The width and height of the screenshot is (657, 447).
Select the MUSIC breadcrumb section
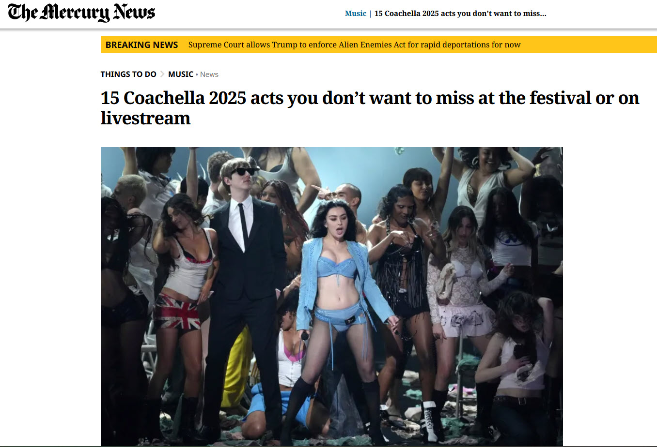pos(181,74)
